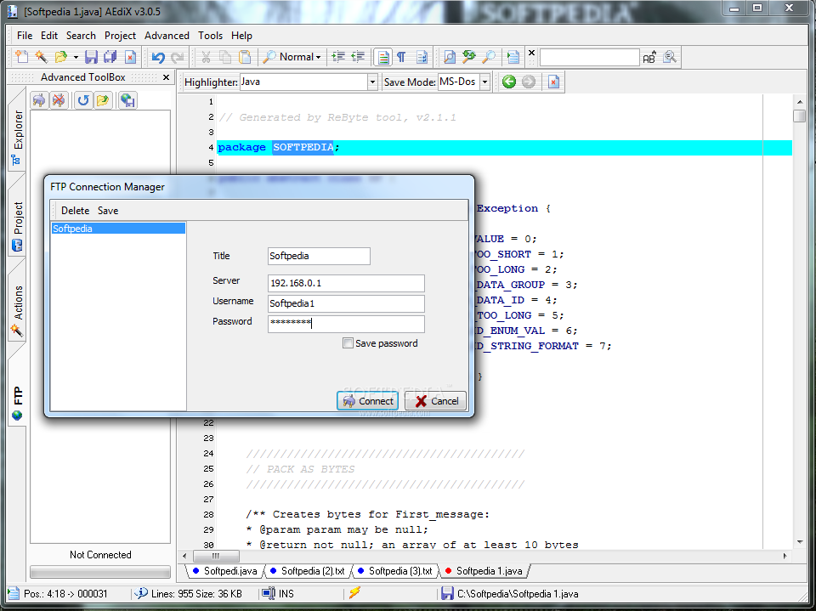Screen dimensions: 816x611
Task: Copy the selection with the toolbar icon
Action: (225, 57)
